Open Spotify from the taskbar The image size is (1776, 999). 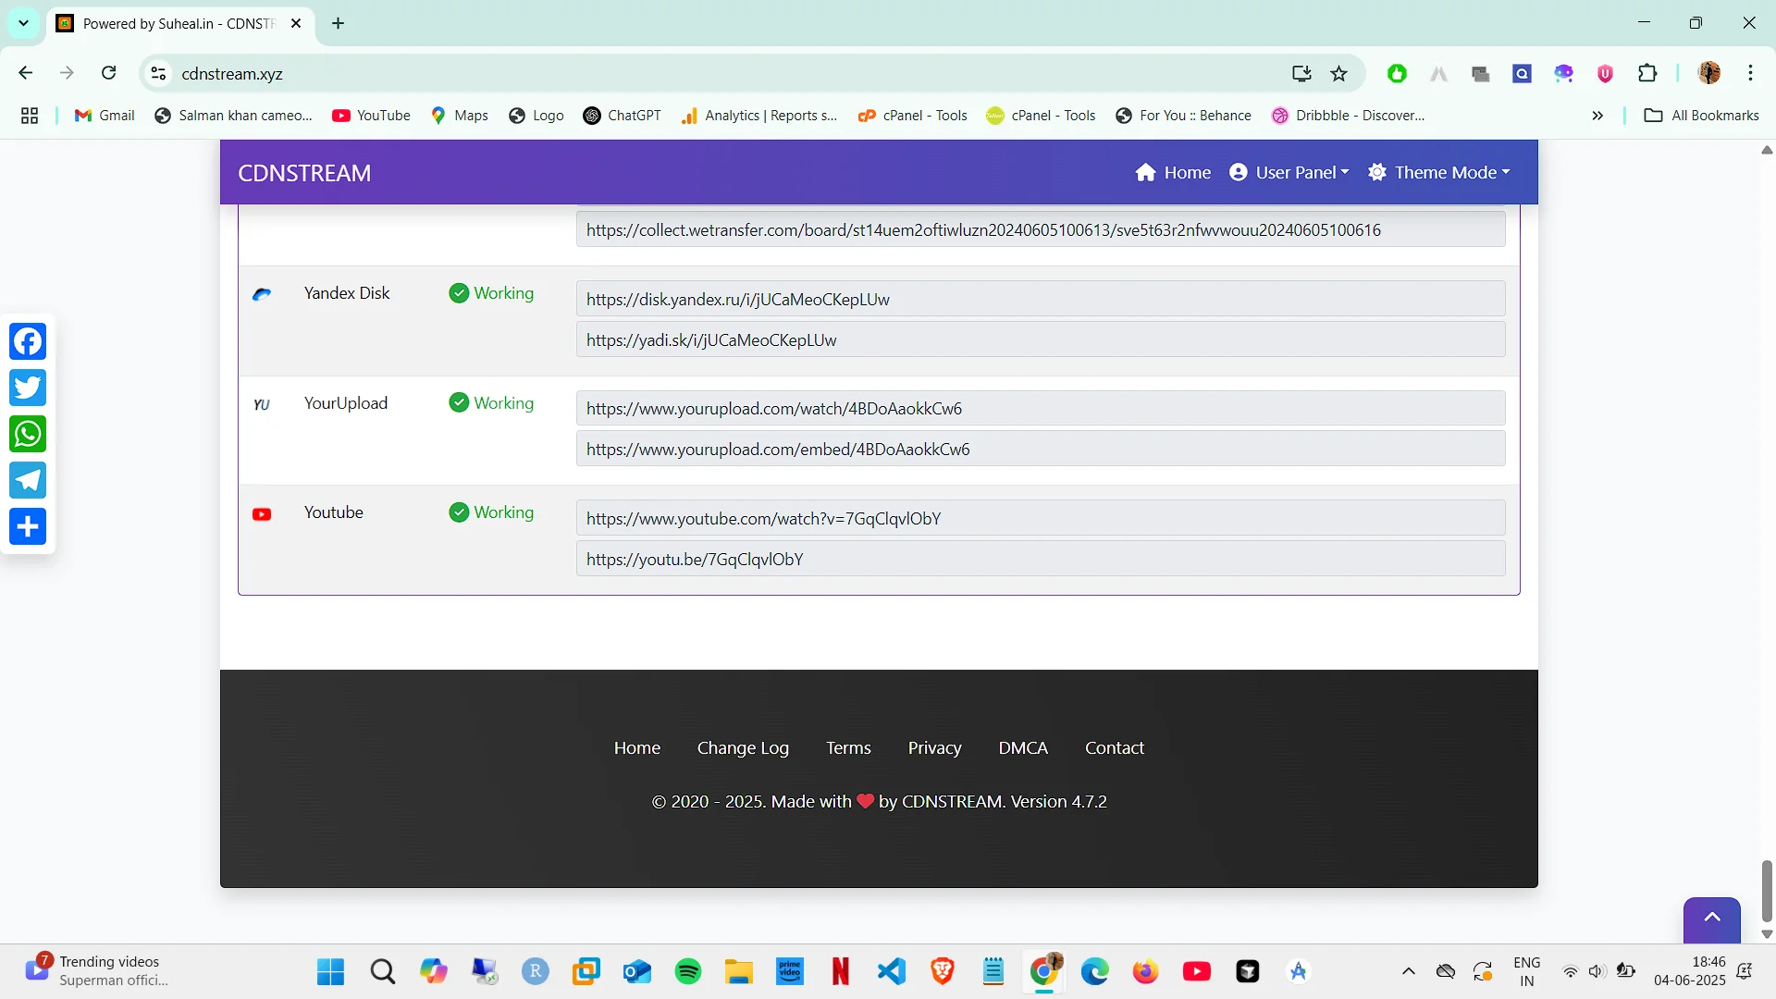coord(688,971)
